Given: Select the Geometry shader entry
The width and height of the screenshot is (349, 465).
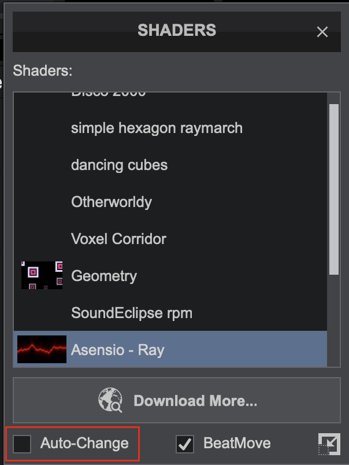Looking at the screenshot, I should coord(104,276).
